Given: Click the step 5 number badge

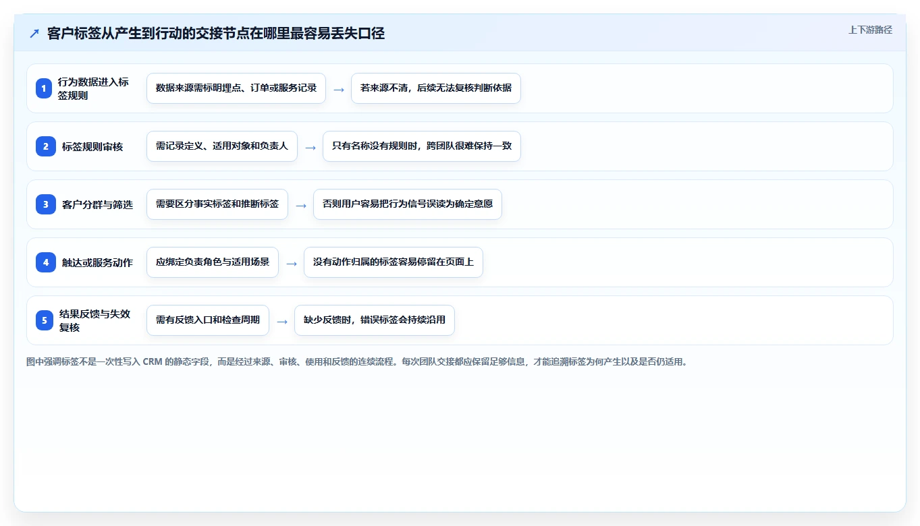Looking at the screenshot, I should (44, 320).
